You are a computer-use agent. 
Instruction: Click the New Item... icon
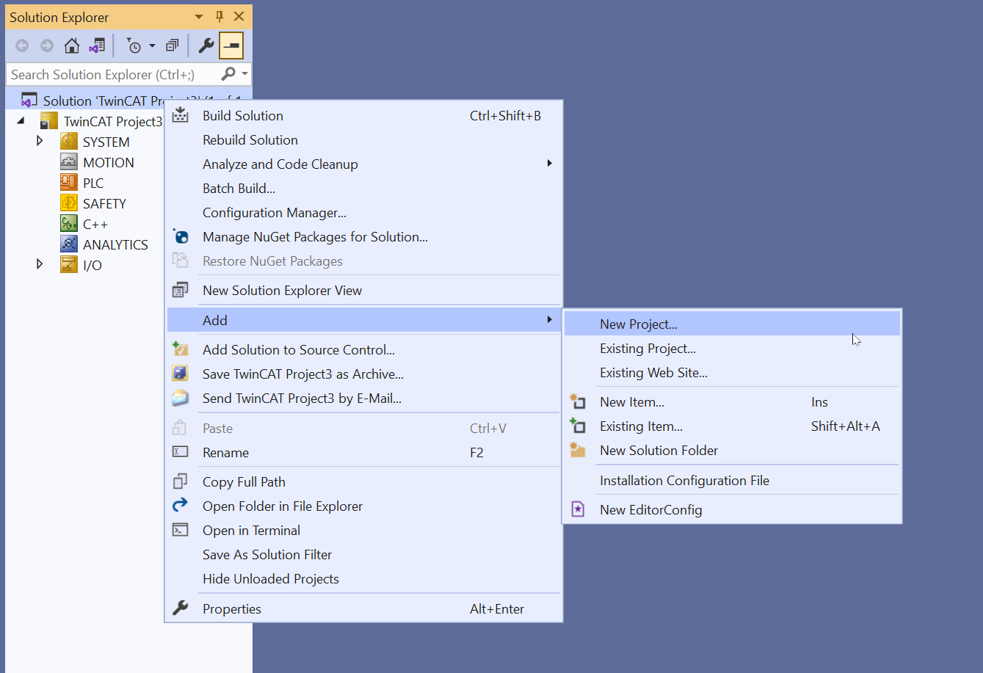click(x=578, y=401)
